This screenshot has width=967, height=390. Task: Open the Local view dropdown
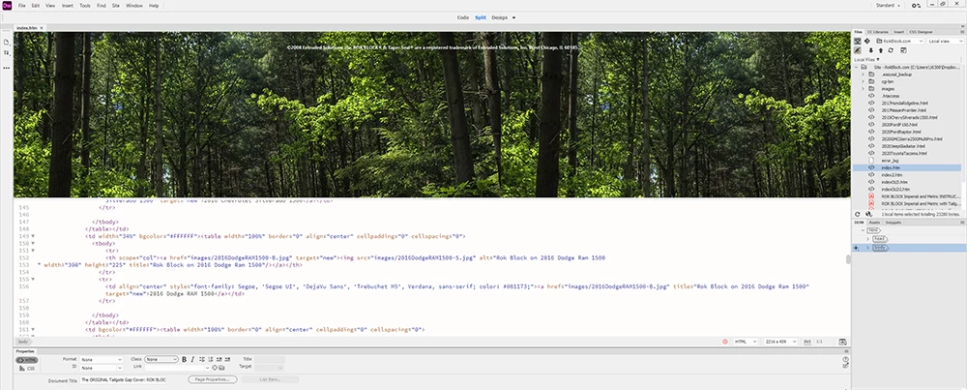(x=944, y=41)
